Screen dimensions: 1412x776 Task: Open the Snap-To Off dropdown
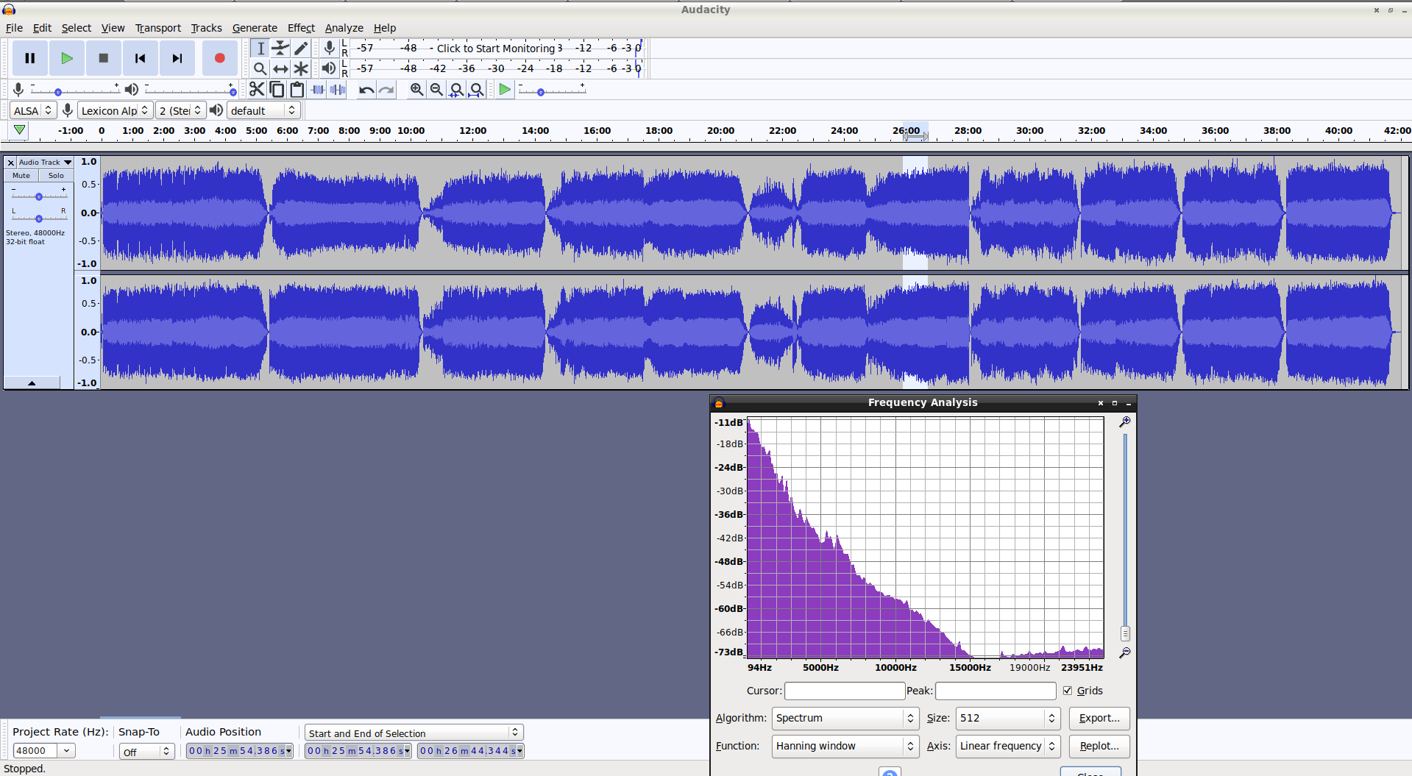(146, 751)
